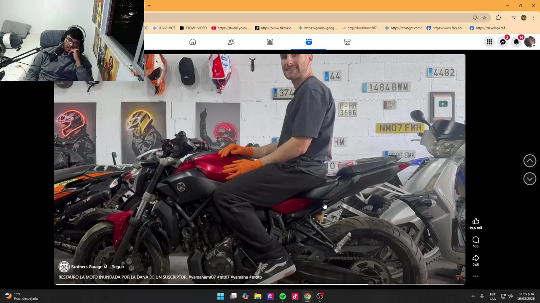Open the Friends tab icon
This screenshot has height=303, width=540.
coord(231,42)
